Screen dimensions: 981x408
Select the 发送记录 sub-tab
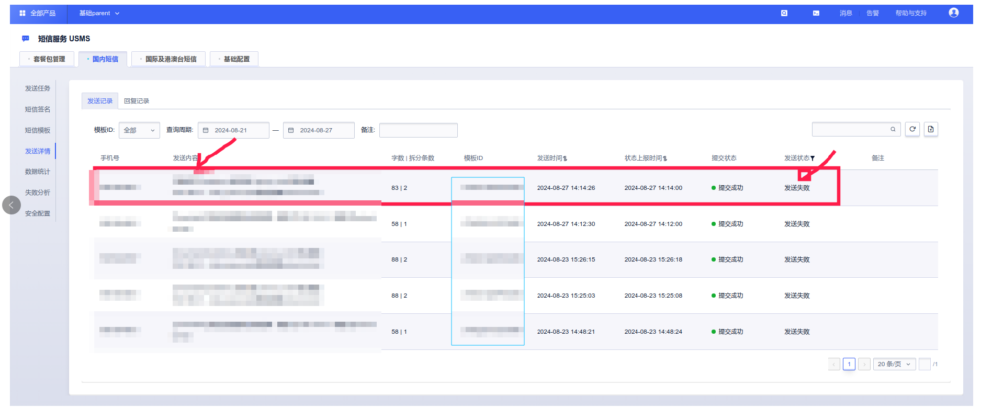point(100,101)
